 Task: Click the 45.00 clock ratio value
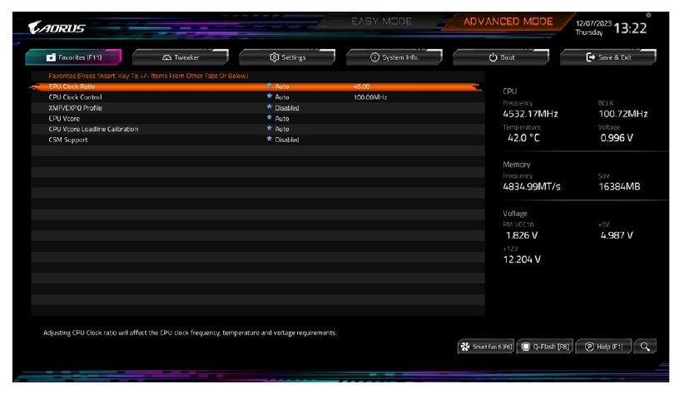tap(362, 86)
